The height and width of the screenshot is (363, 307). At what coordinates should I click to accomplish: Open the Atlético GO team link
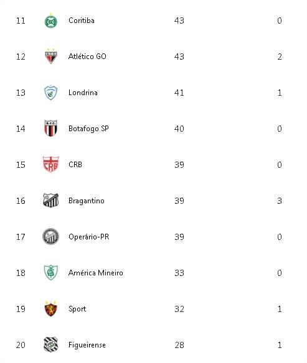(x=87, y=57)
